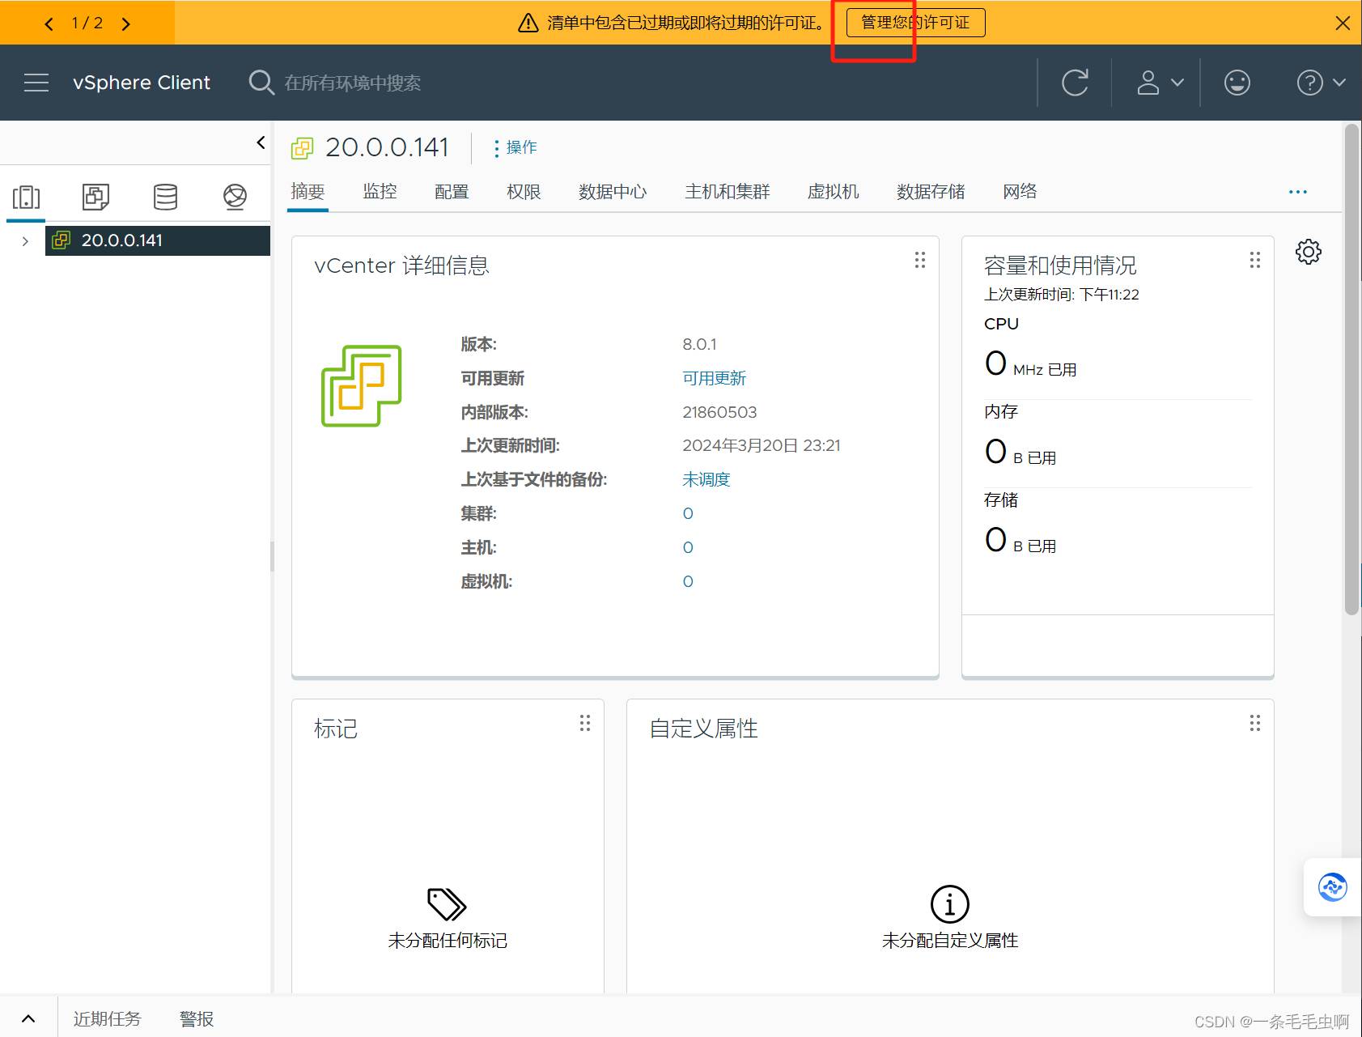Expand the 20.0.0.141 tree node
The image size is (1362, 1037).
pos(25,241)
